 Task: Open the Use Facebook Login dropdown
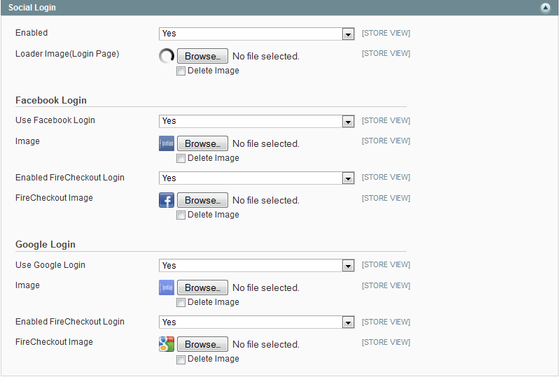(x=257, y=121)
